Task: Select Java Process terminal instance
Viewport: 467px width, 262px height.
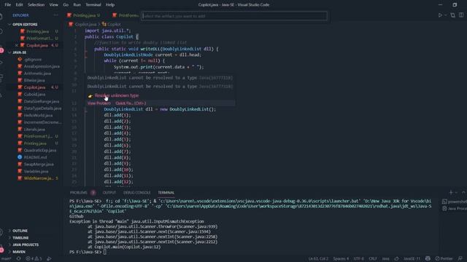Action: [455, 209]
